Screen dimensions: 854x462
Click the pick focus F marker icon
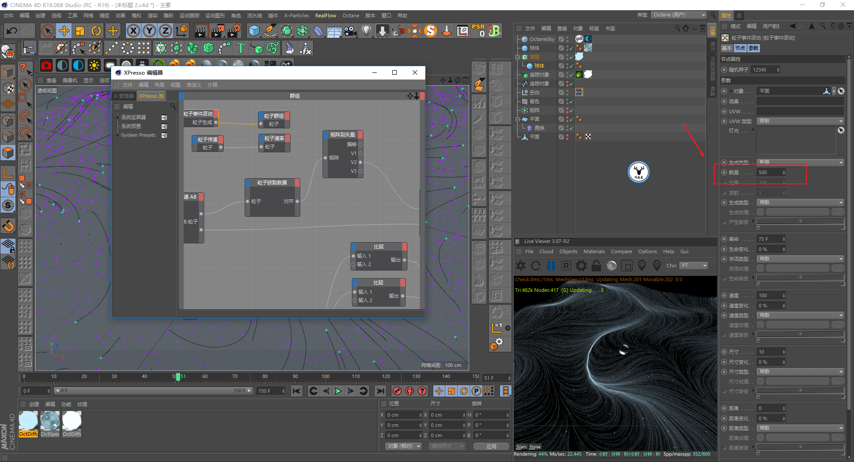pos(642,265)
